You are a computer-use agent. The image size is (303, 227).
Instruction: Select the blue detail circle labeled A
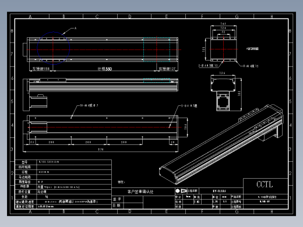pos(54,48)
